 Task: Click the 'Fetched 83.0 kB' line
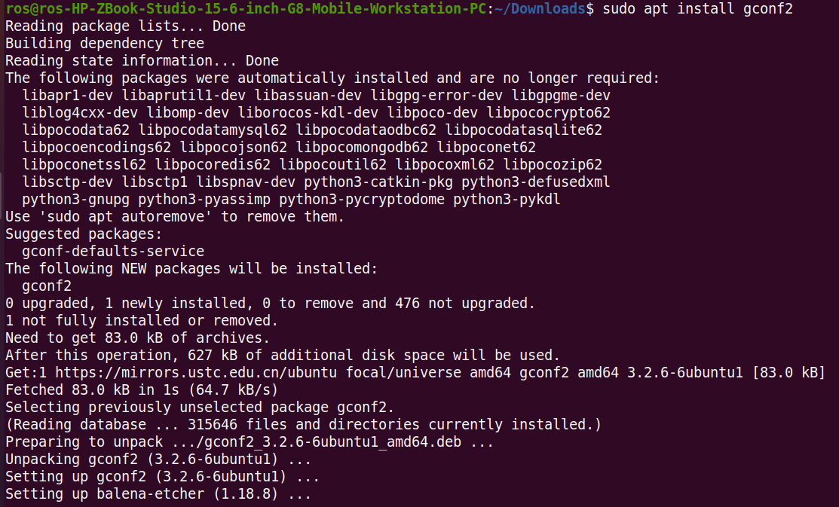(142, 389)
